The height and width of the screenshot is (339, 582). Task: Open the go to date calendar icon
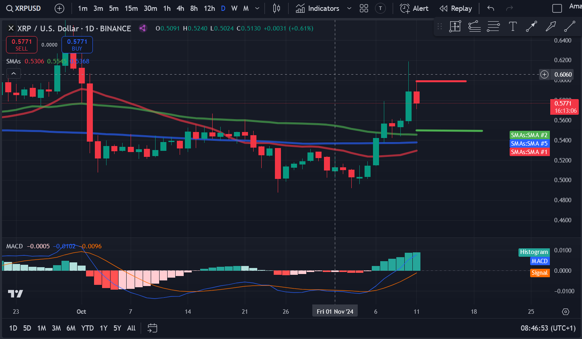(152, 328)
